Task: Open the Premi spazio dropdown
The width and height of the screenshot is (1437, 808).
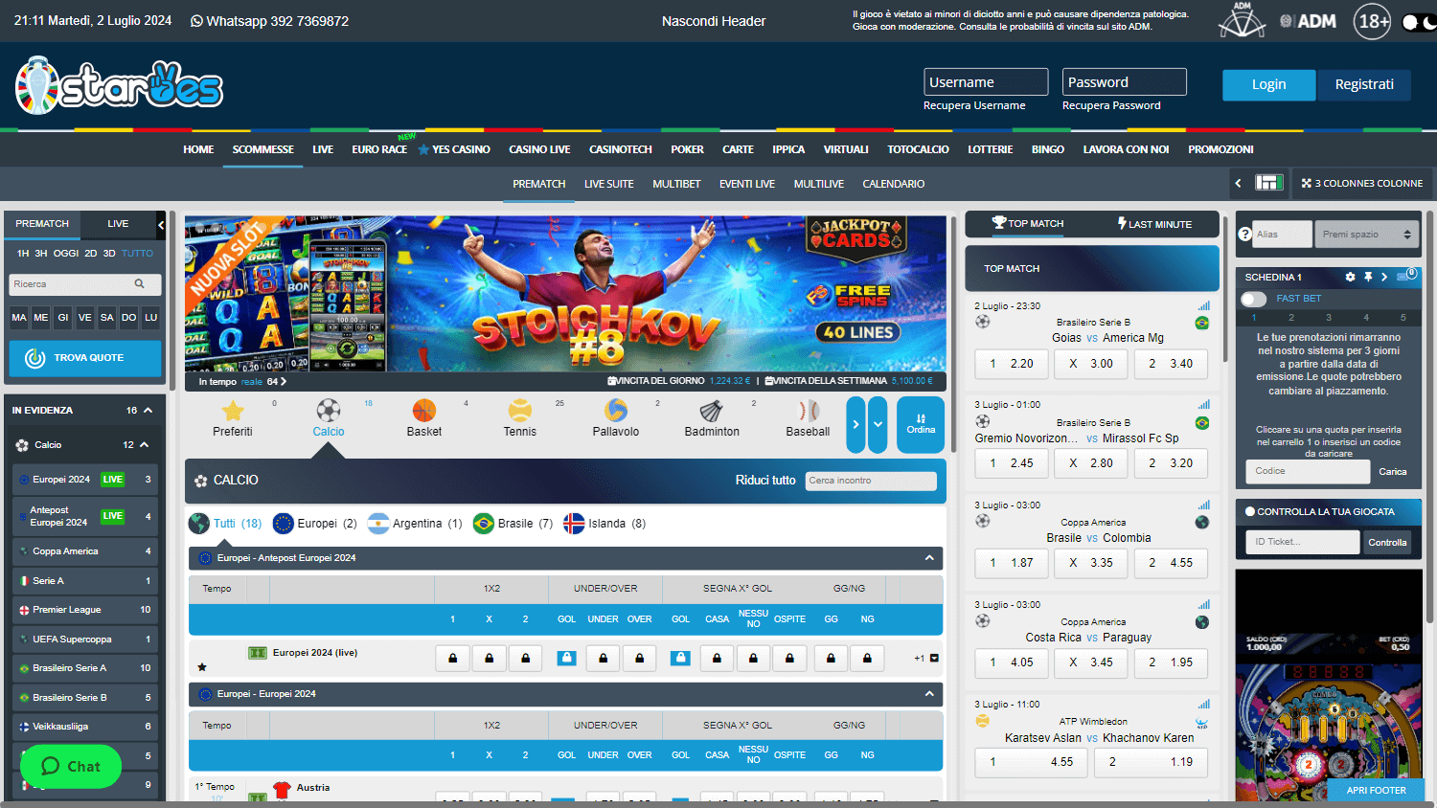Action: point(1366,234)
